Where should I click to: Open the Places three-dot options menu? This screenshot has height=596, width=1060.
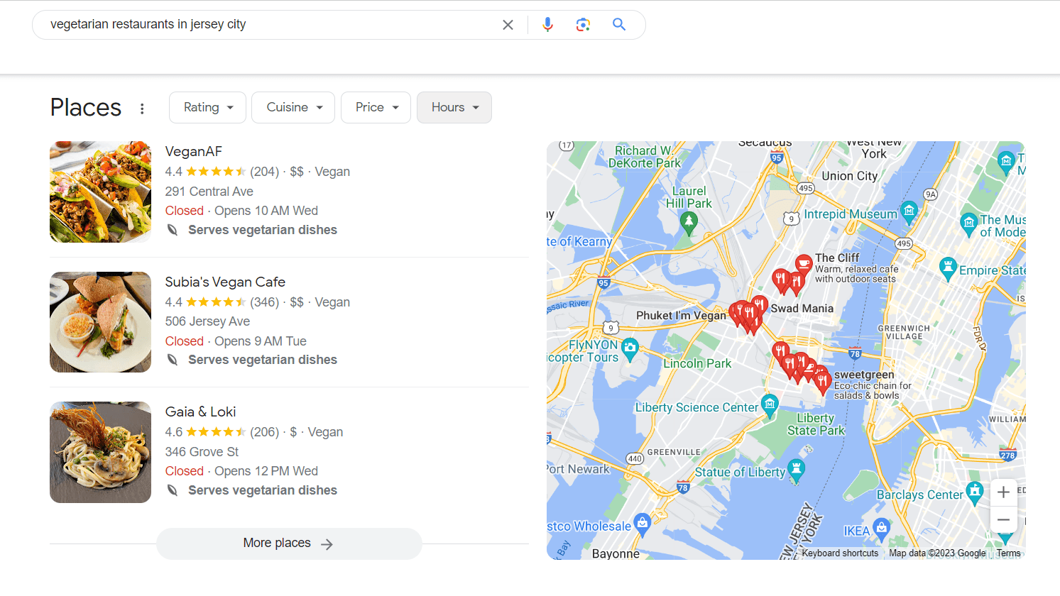(x=142, y=109)
